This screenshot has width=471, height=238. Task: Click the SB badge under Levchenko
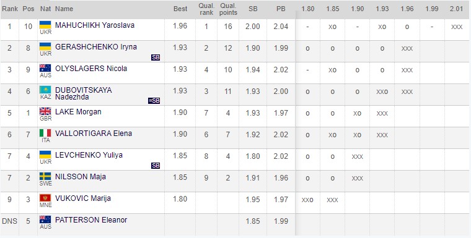coord(156,166)
